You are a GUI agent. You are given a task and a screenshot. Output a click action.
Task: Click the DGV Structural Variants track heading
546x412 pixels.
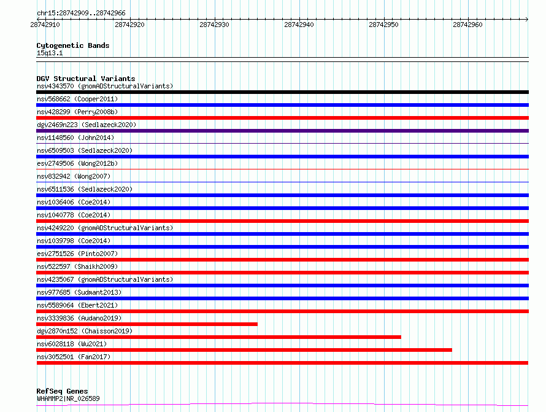(86, 79)
